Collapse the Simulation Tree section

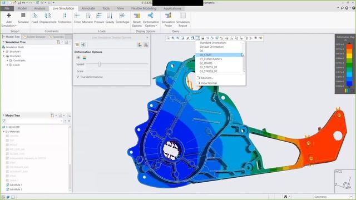[x=3, y=42]
